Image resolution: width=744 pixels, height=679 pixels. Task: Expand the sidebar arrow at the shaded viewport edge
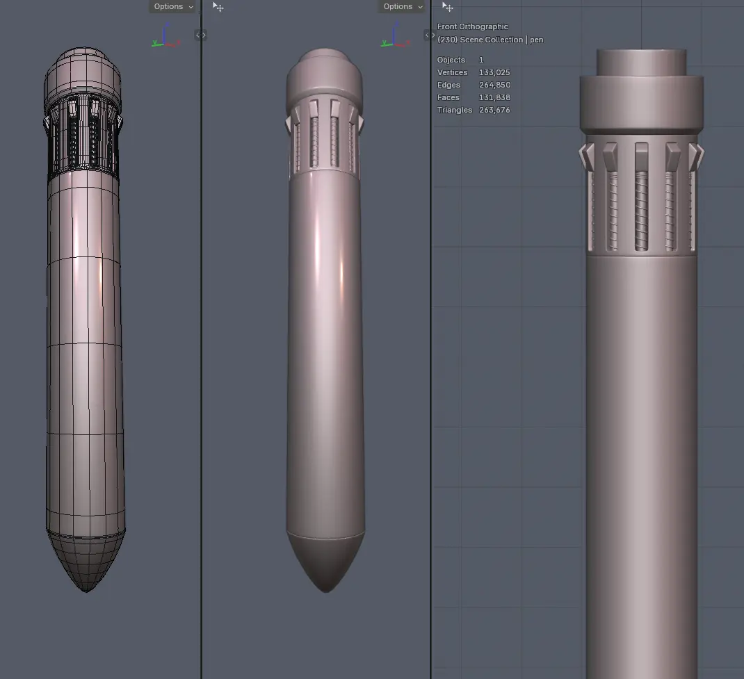[430, 35]
